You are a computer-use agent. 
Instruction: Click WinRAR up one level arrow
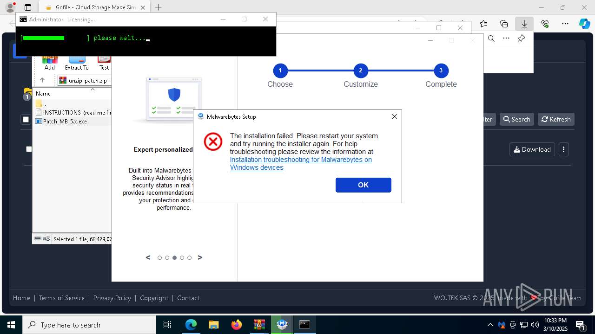42,80
